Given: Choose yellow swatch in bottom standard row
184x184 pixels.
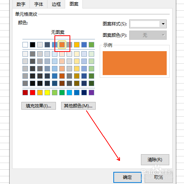Looking at the screenshot, I should point(47,92).
